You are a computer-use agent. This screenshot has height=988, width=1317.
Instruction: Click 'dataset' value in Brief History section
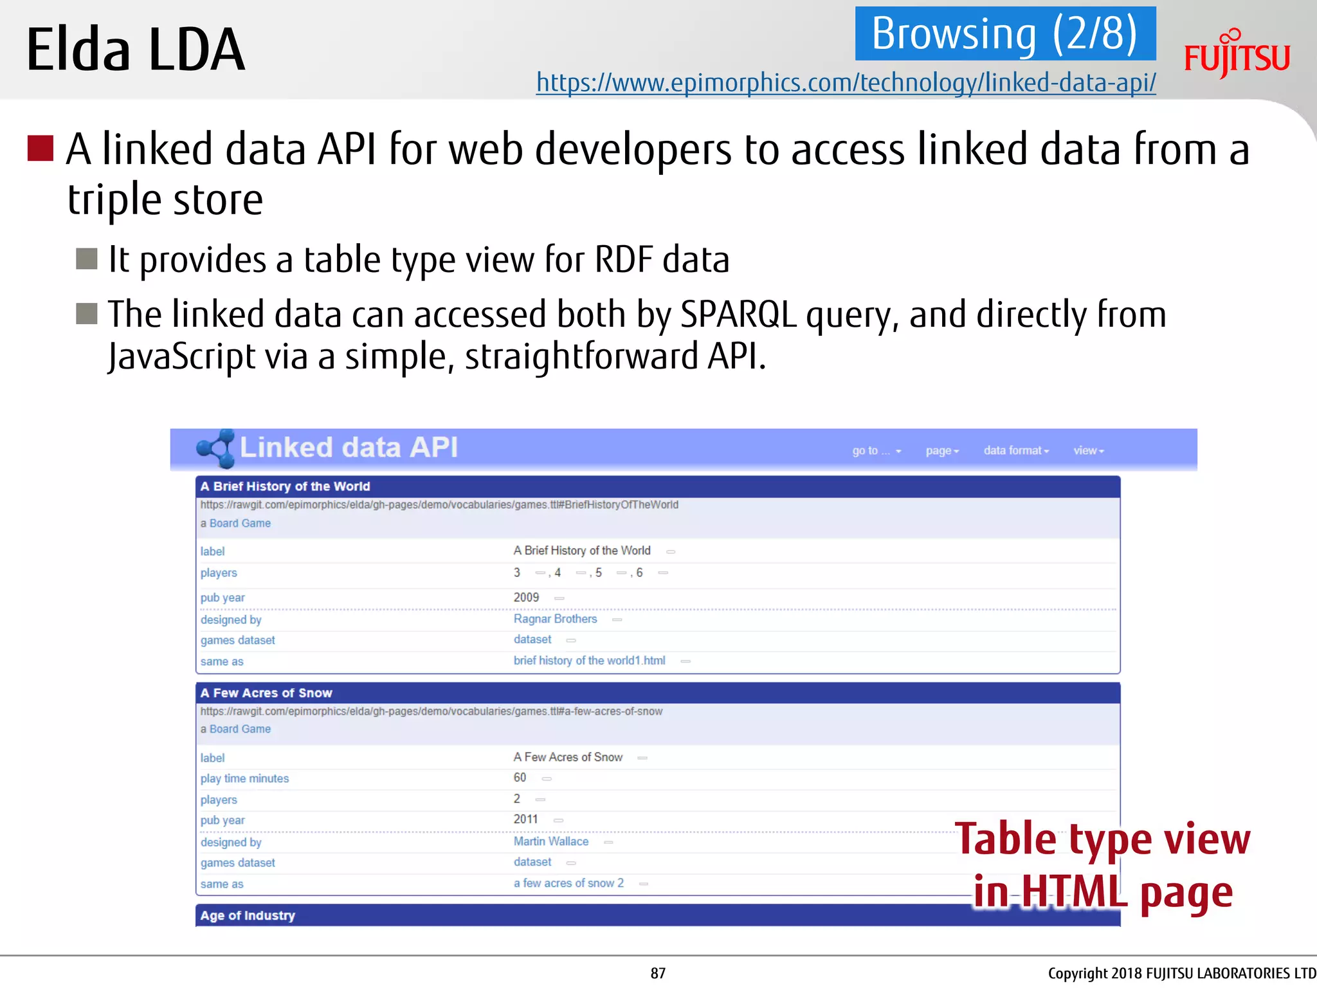(x=532, y=639)
